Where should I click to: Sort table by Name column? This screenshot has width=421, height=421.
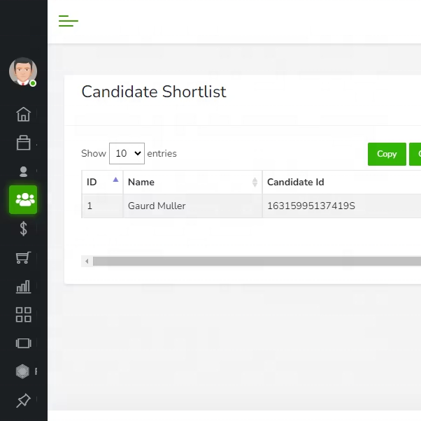click(192, 182)
